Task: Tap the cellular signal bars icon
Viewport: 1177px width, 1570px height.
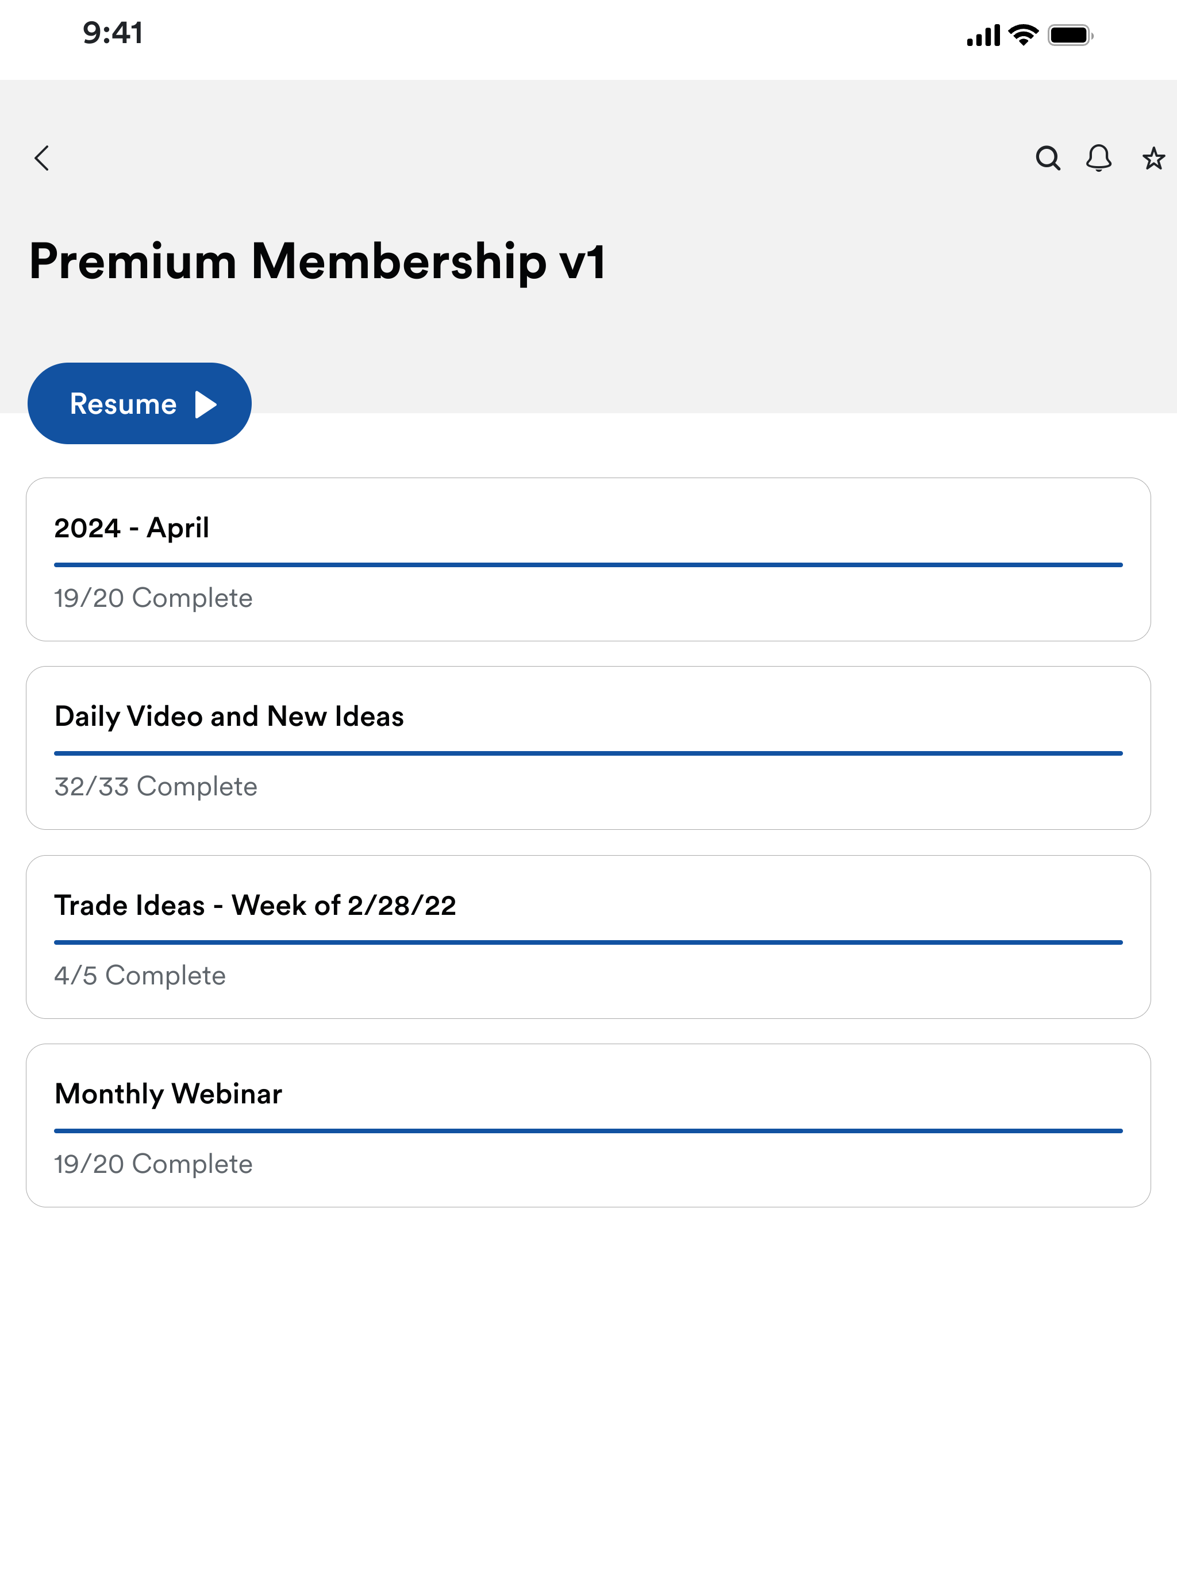Action: [983, 35]
